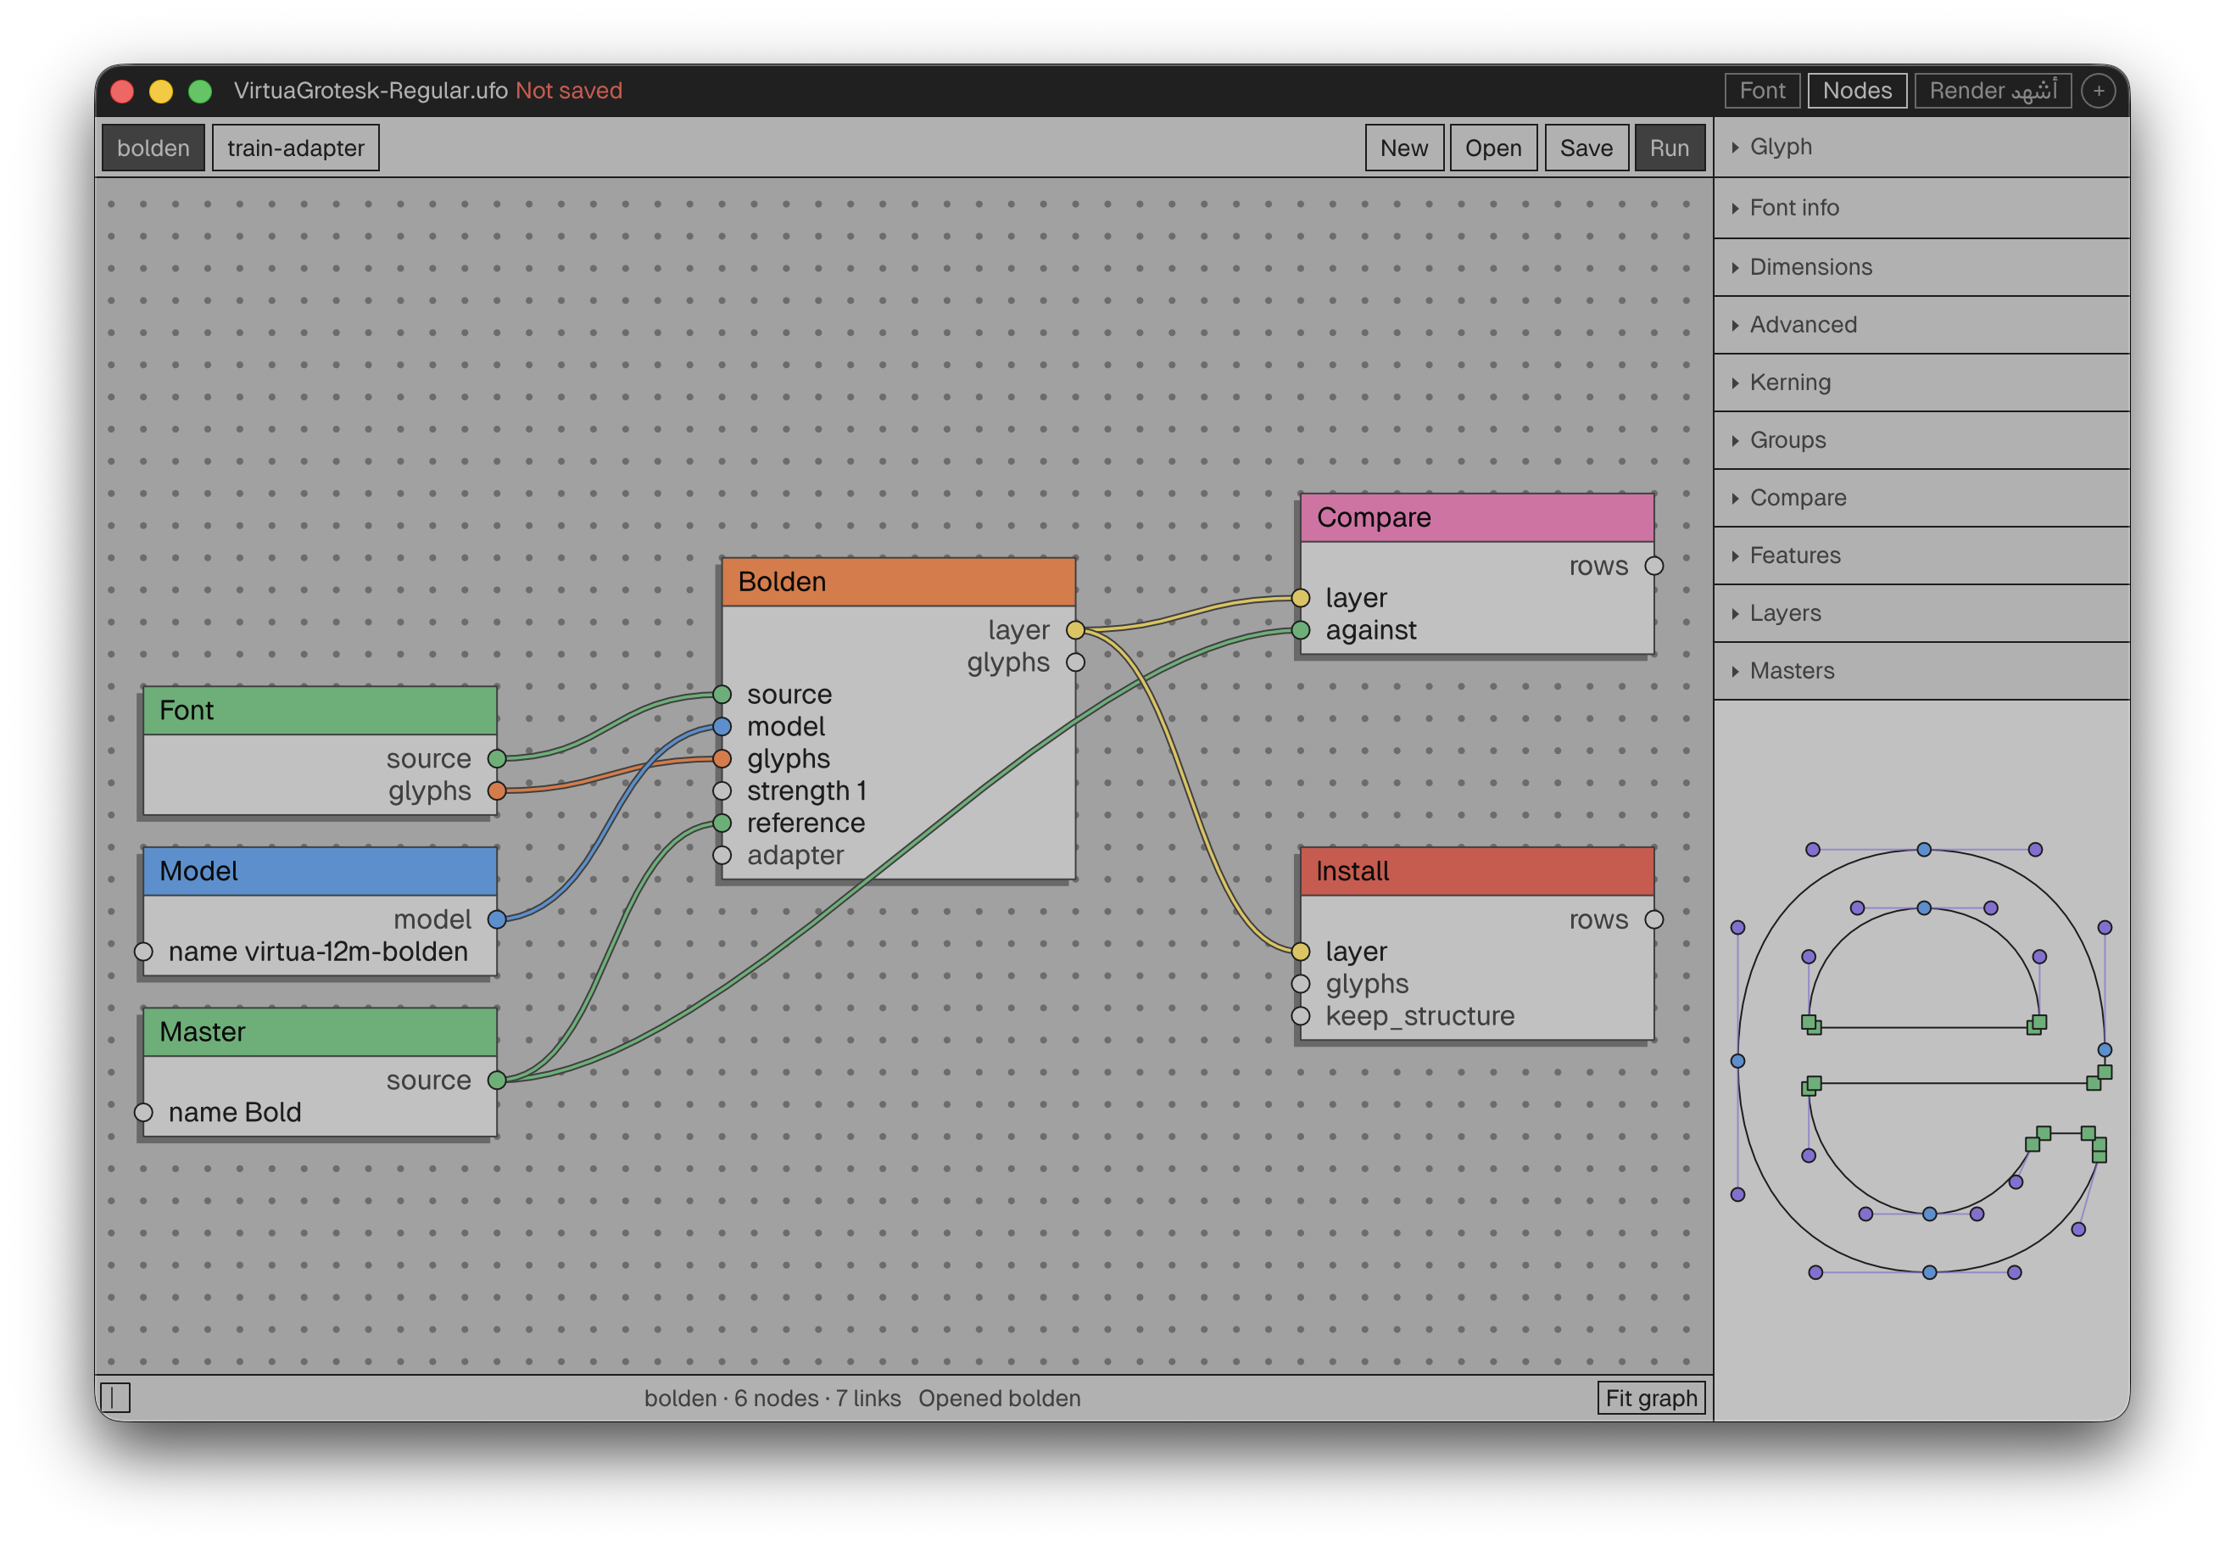This screenshot has height=1547, width=2225.
Task: Expand the Dimensions section
Action: (x=1921, y=266)
